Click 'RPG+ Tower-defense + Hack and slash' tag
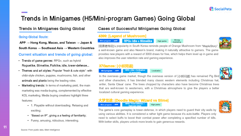The image size is (241, 136). (x=135, y=105)
